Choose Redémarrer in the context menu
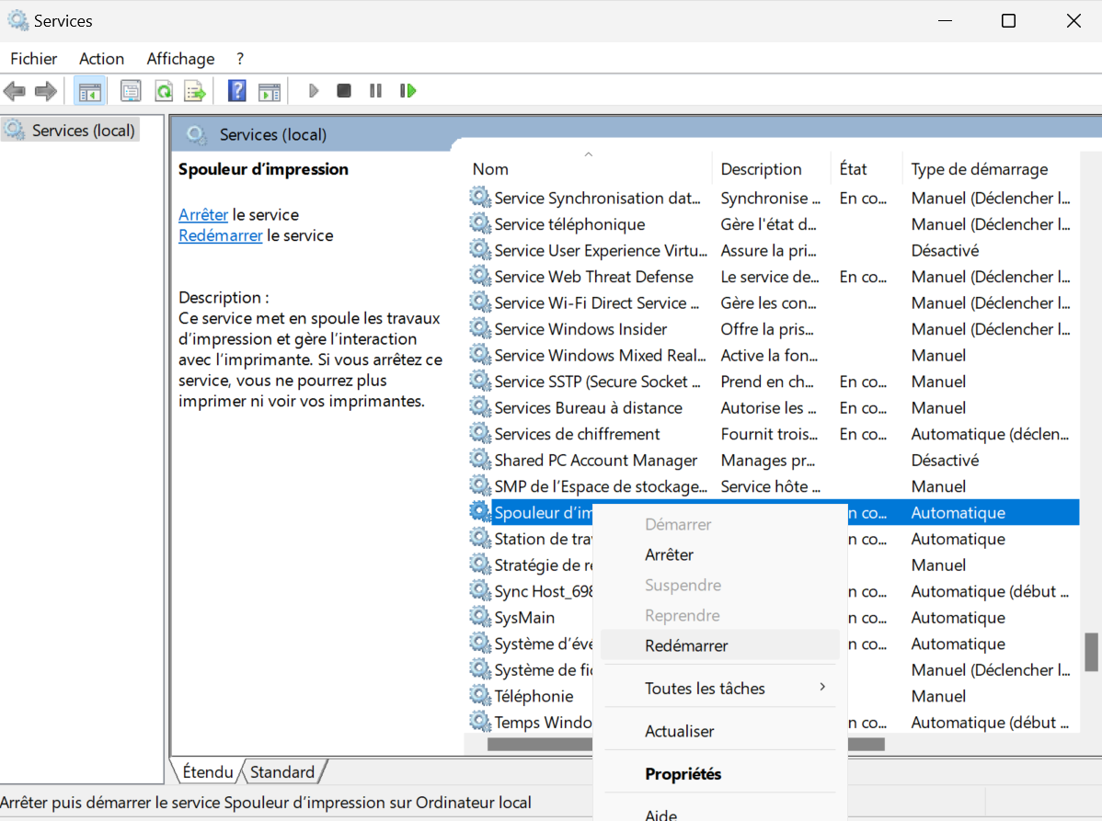Image resolution: width=1102 pixels, height=821 pixels. click(x=720, y=645)
